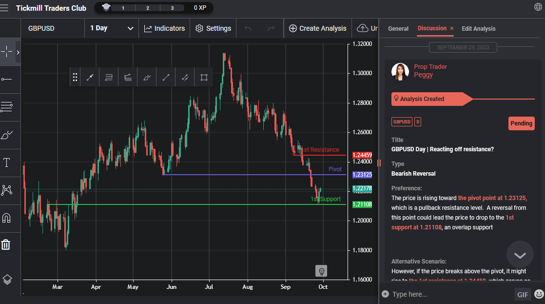
Task: Select the Fib fan tool in floating toolbar
Action: point(128,77)
